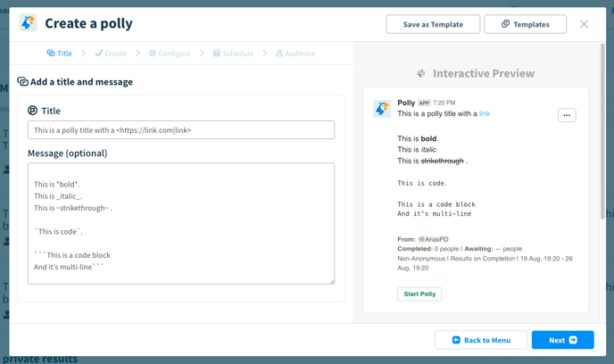Click the APP badge next to Polly

(x=424, y=103)
